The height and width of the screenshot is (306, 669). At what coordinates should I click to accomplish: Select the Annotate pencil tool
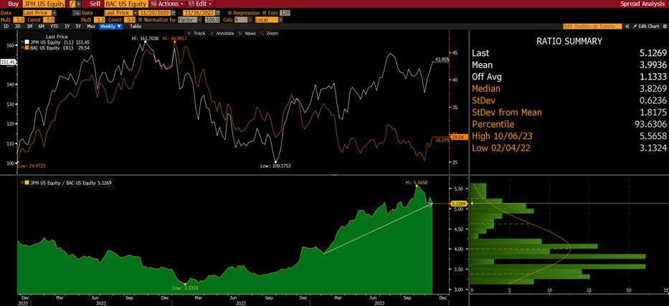tap(222, 33)
